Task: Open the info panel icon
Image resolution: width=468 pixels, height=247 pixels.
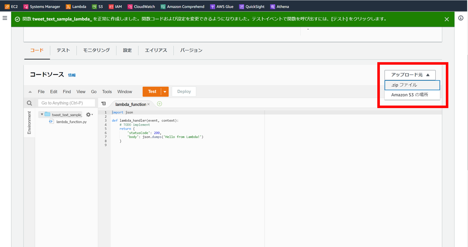Action: (461, 18)
